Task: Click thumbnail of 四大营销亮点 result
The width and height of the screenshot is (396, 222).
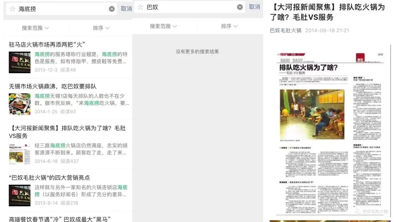Action: click(x=20, y=196)
